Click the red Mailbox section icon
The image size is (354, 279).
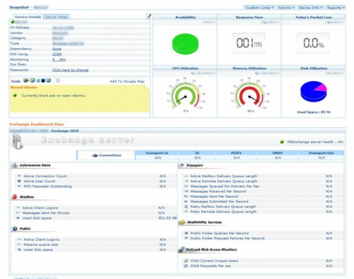pos(15,197)
